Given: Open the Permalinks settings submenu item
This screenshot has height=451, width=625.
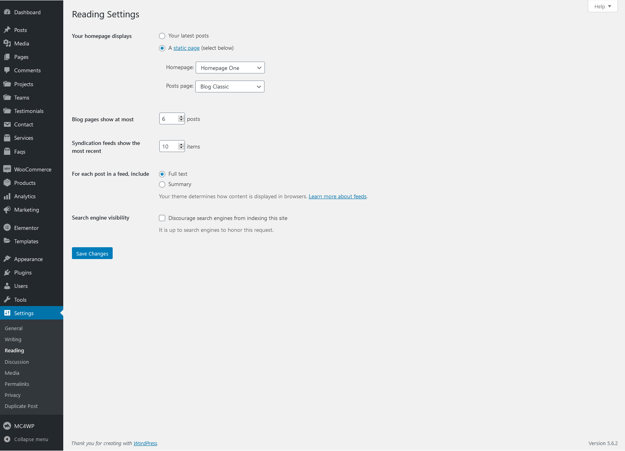Looking at the screenshot, I should point(17,384).
